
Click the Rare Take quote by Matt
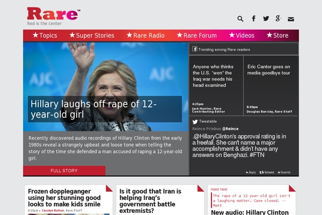tap(252, 200)
